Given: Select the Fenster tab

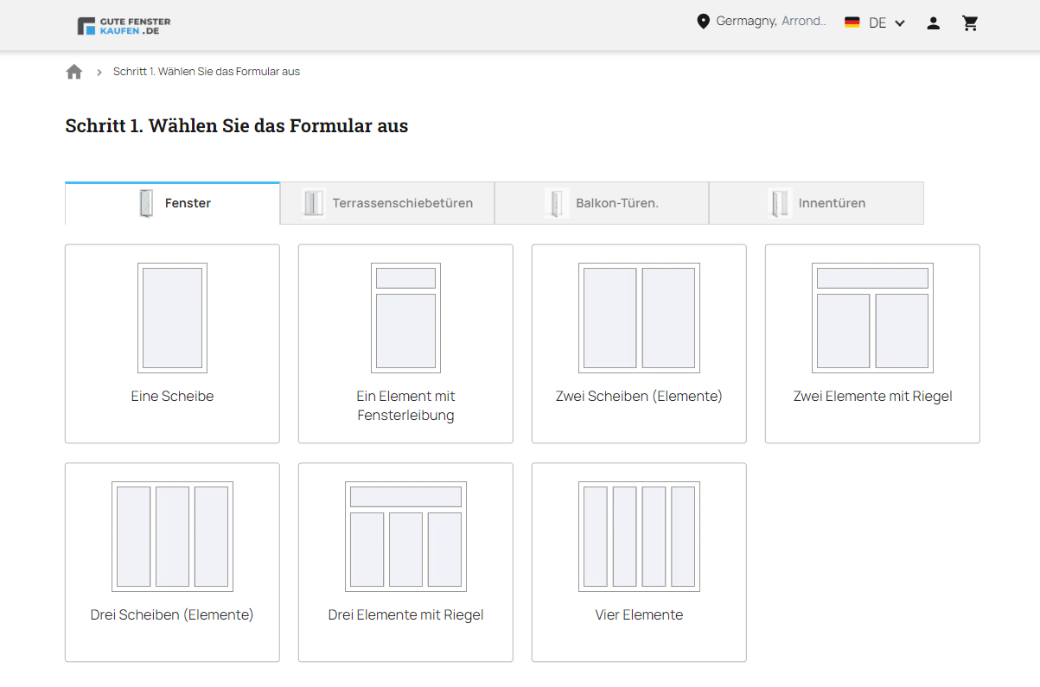Looking at the screenshot, I should pos(173,203).
